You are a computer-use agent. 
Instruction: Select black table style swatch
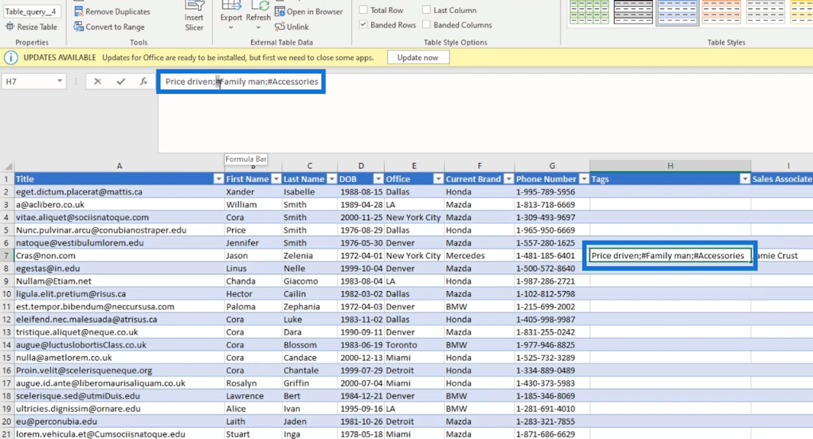click(x=633, y=12)
